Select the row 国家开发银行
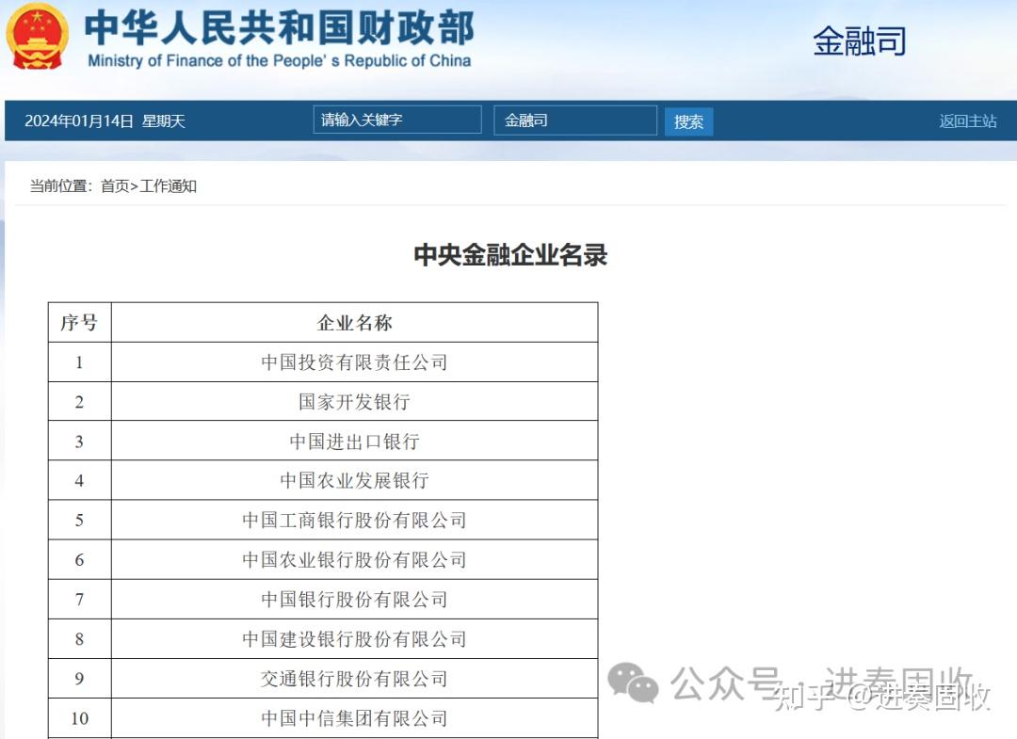 tap(323, 401)
